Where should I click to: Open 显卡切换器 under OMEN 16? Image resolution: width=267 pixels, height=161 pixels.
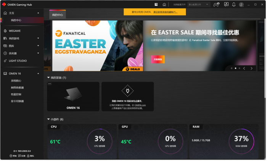(x=17, y=101)
